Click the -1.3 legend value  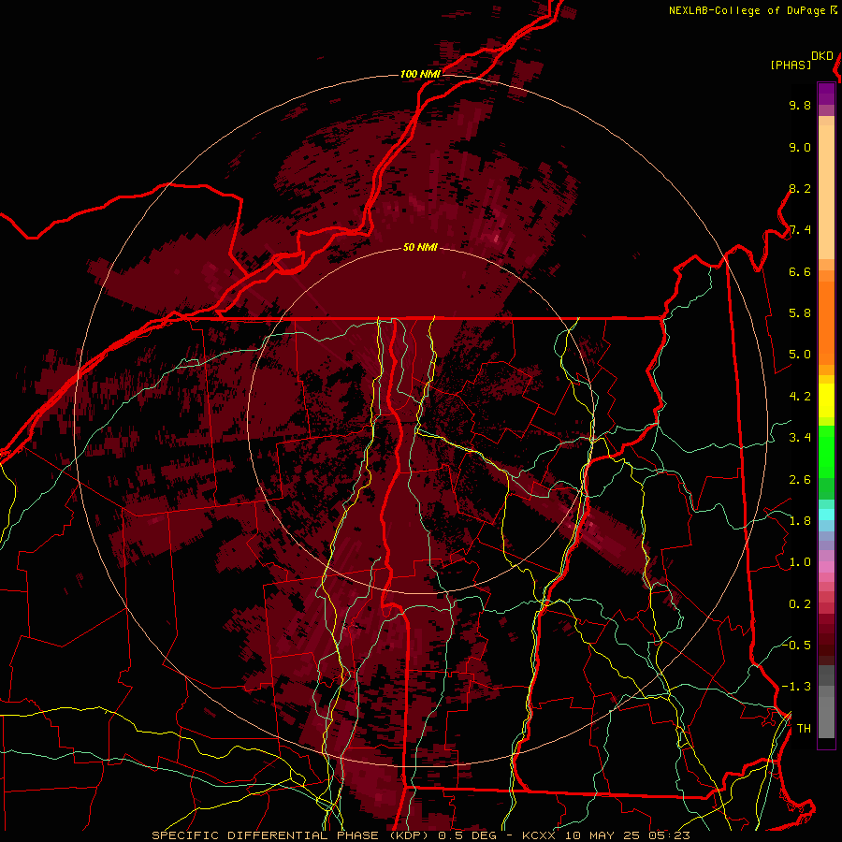coord(796,687)
